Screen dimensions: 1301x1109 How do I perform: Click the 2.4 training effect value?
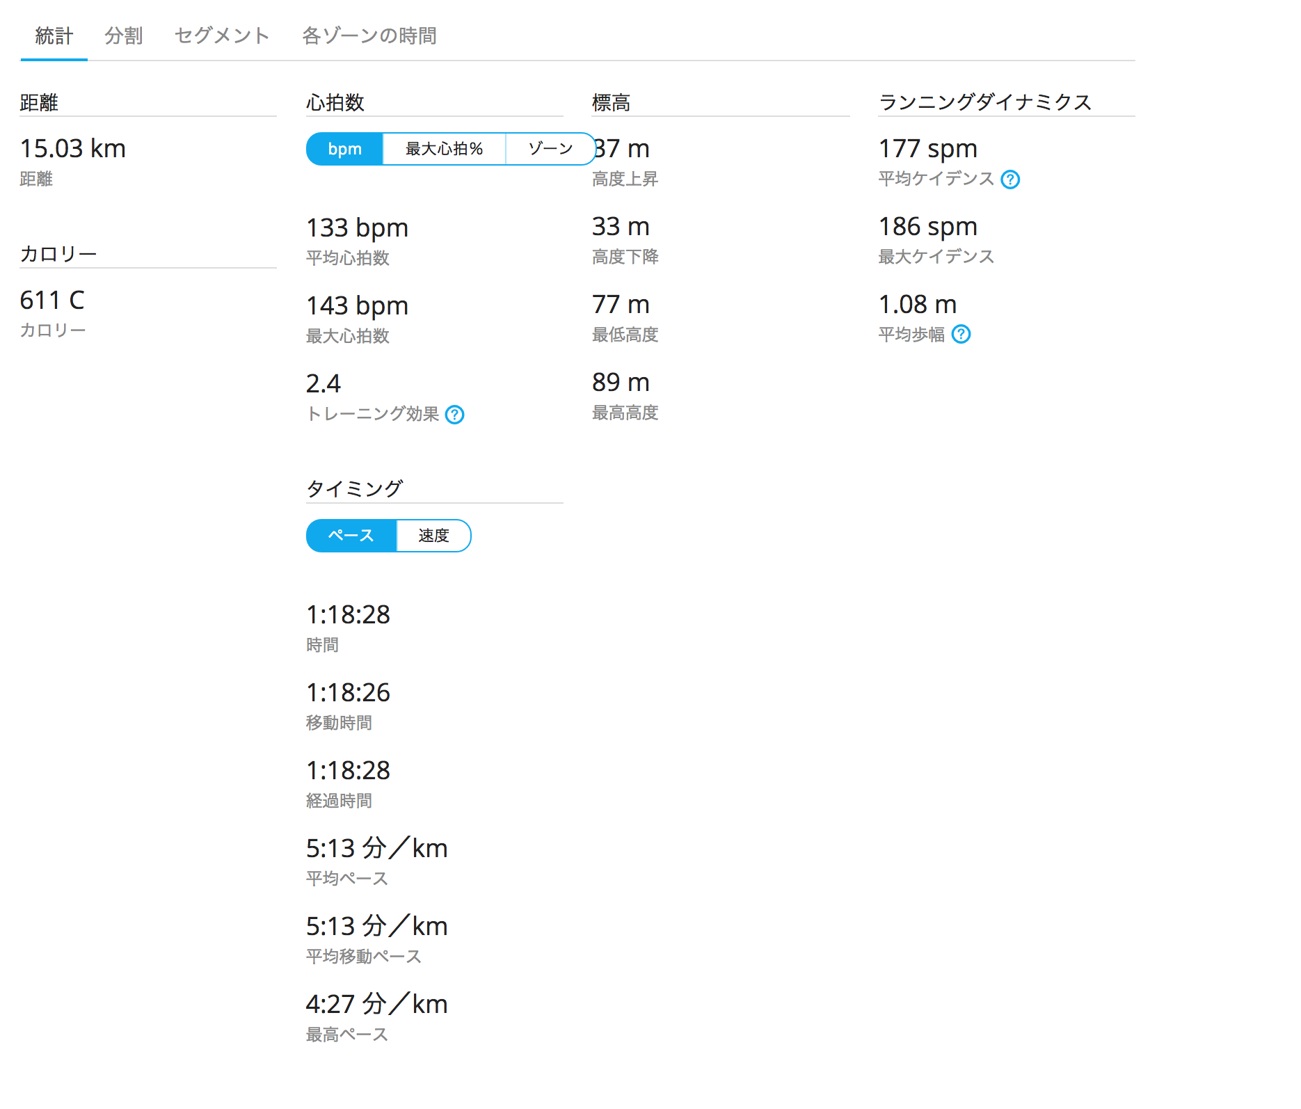tap(324, 384)
